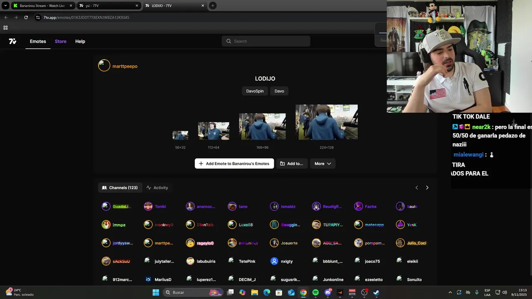
Task: Open marttpeepo's profile link
Action: pyautogui.click(x=125, y=66)
